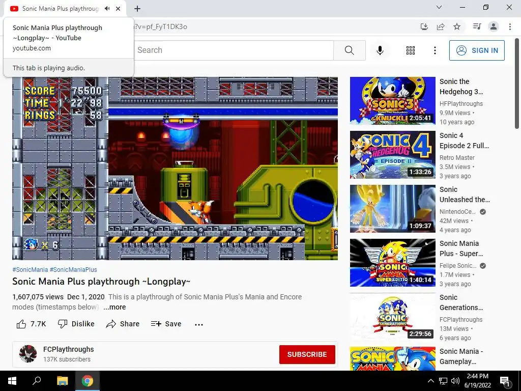
Task: Click the install/download page icon in address bar
Action: point(424,26)
